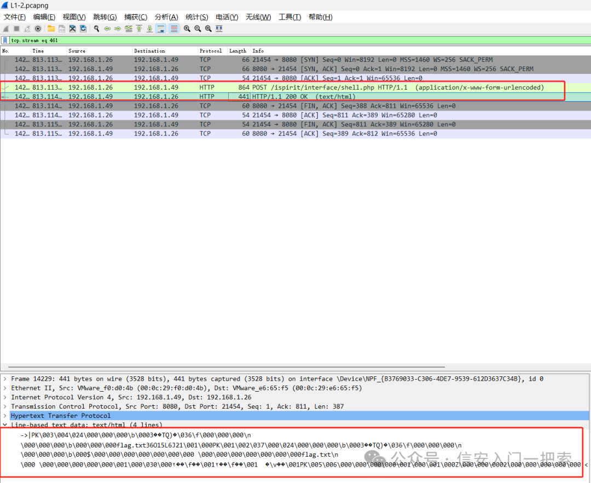
Task: Open the 电话(Y) menu
Action: click(227, 17)
